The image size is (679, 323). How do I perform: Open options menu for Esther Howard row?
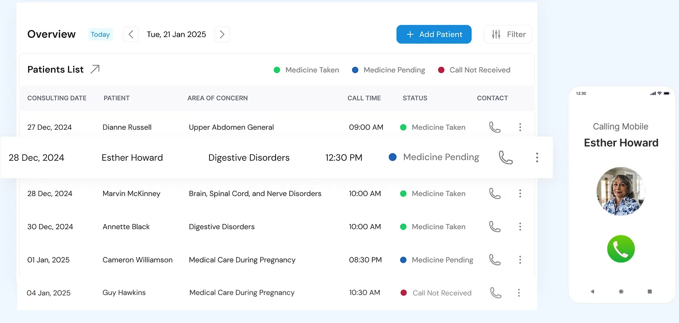537,157
